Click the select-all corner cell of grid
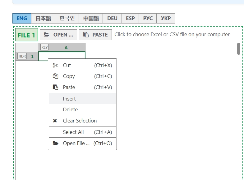 (27, 47)
